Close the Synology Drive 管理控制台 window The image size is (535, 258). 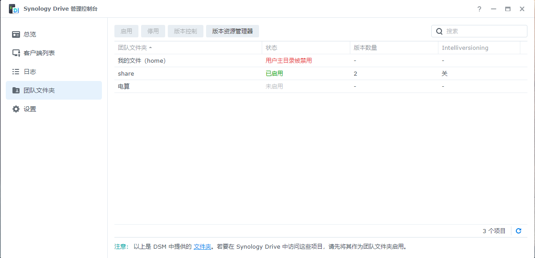click(x=522, y=9)
